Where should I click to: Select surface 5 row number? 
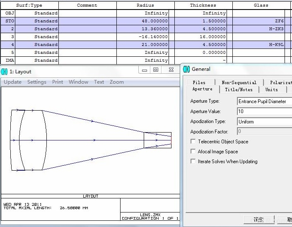tap(7, 53)
